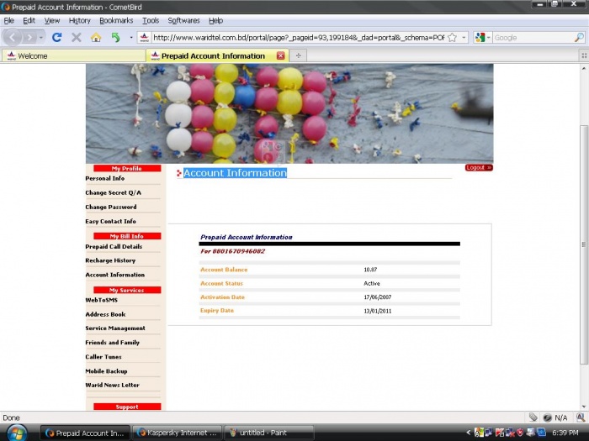Open Account Information sidebar link

point(114,275)
